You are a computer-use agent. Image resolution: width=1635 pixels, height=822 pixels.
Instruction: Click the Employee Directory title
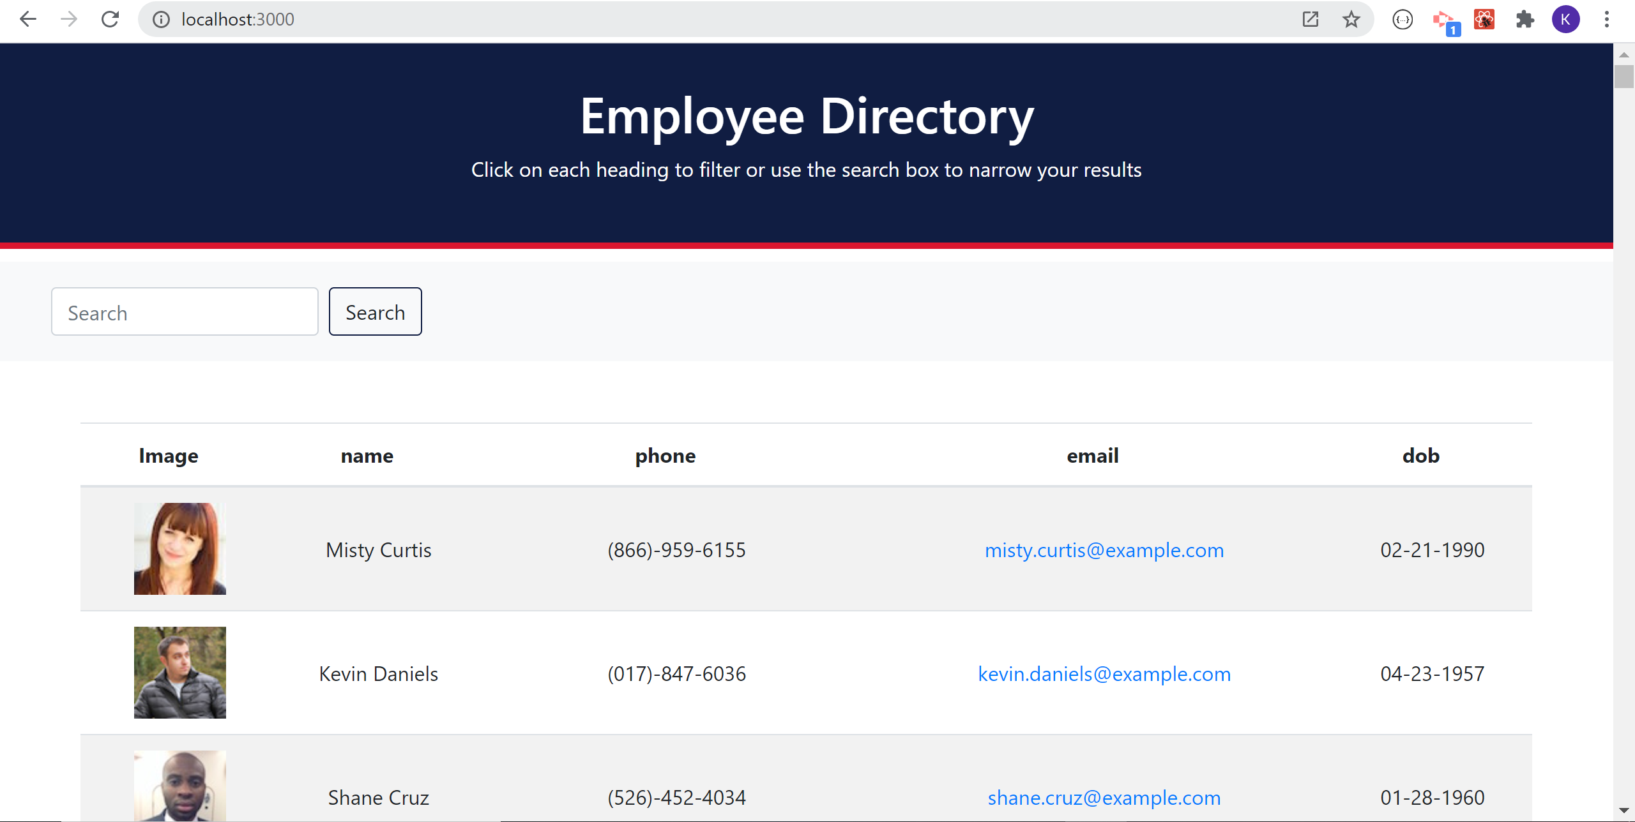point(807,117)
